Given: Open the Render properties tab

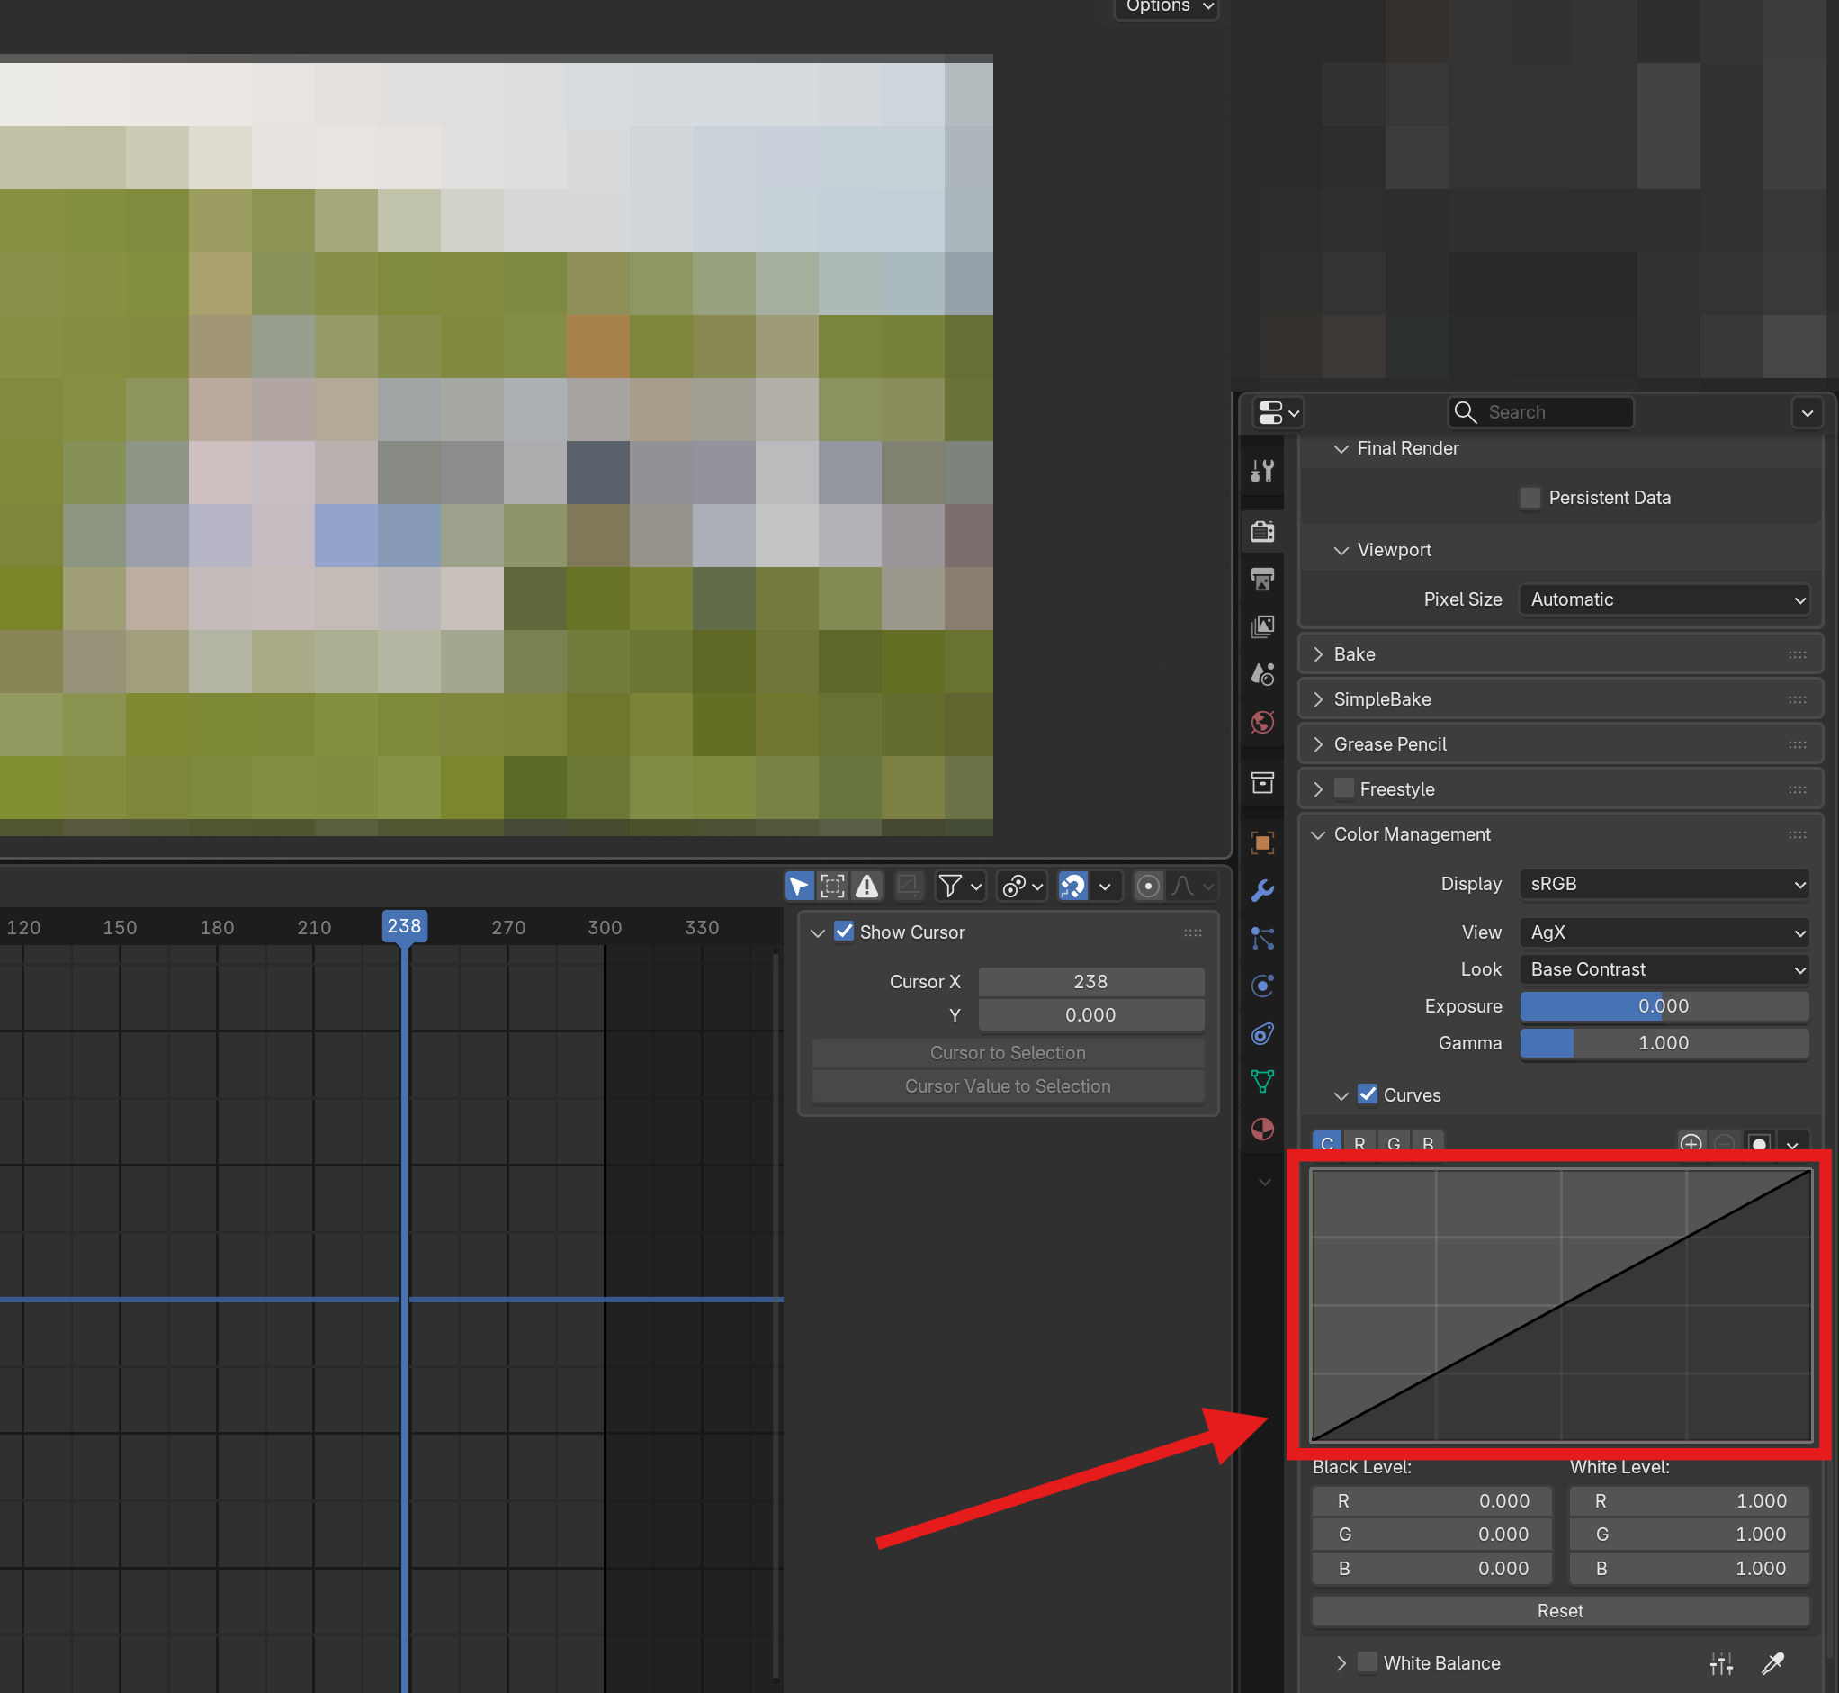Looking at the screenshot, I should pos(1262,531).
